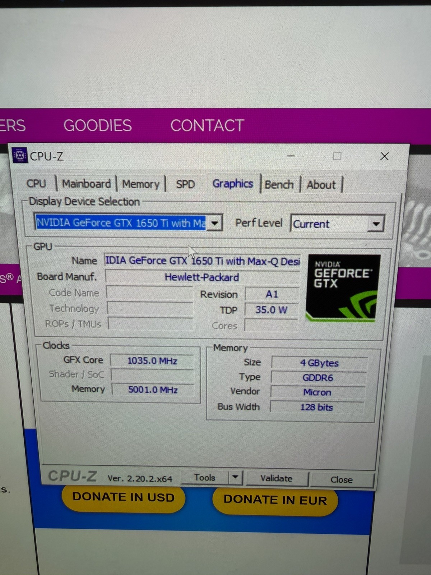Click the empty ROPs / TMUs field
The image size is (431, 575).
(x=151, y=324)
